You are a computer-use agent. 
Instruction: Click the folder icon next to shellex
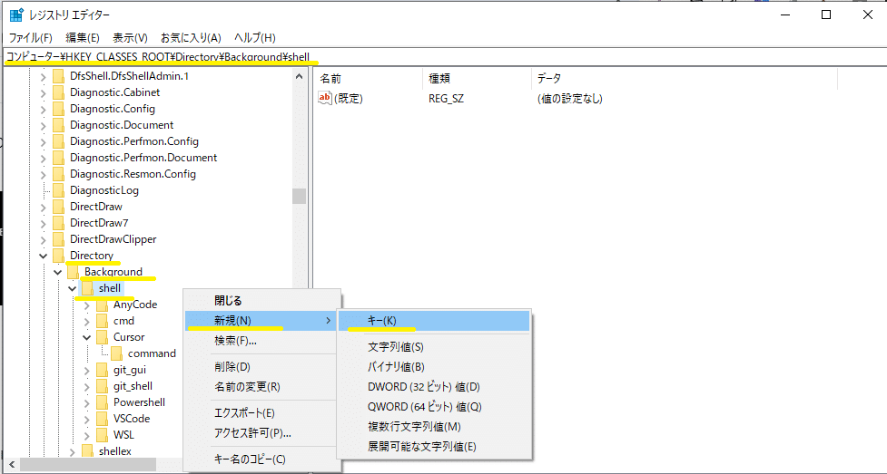click(x=87, y=452)
